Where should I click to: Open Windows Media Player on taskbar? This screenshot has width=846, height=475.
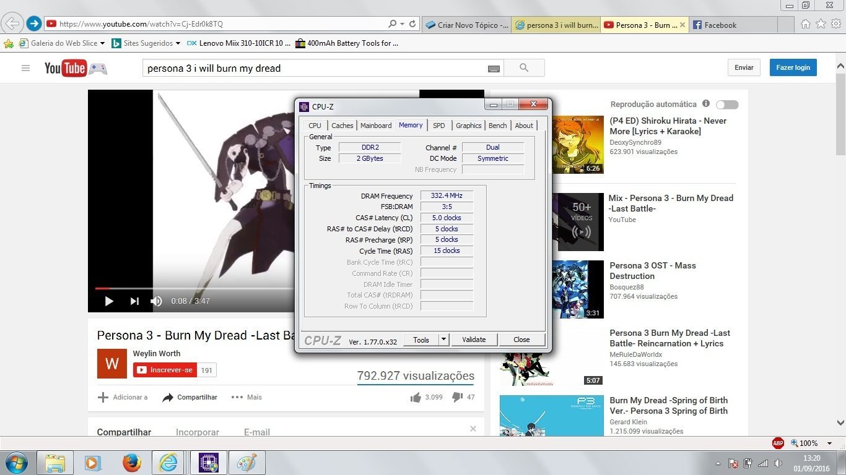tap(93, 463)
